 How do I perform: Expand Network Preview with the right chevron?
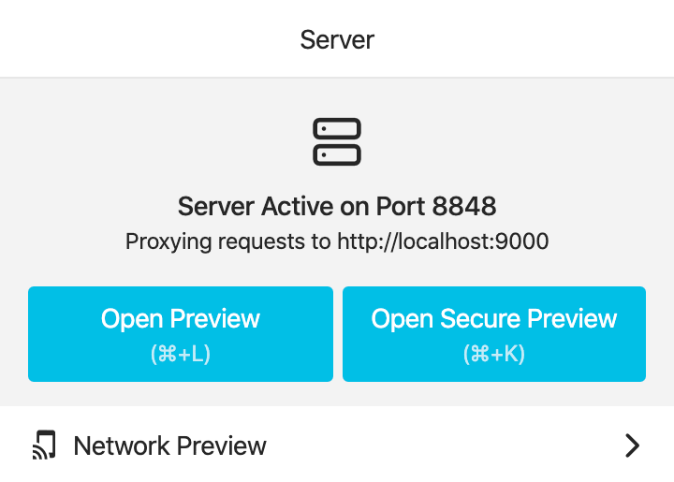pyautogui.click(x=633, y=445)
